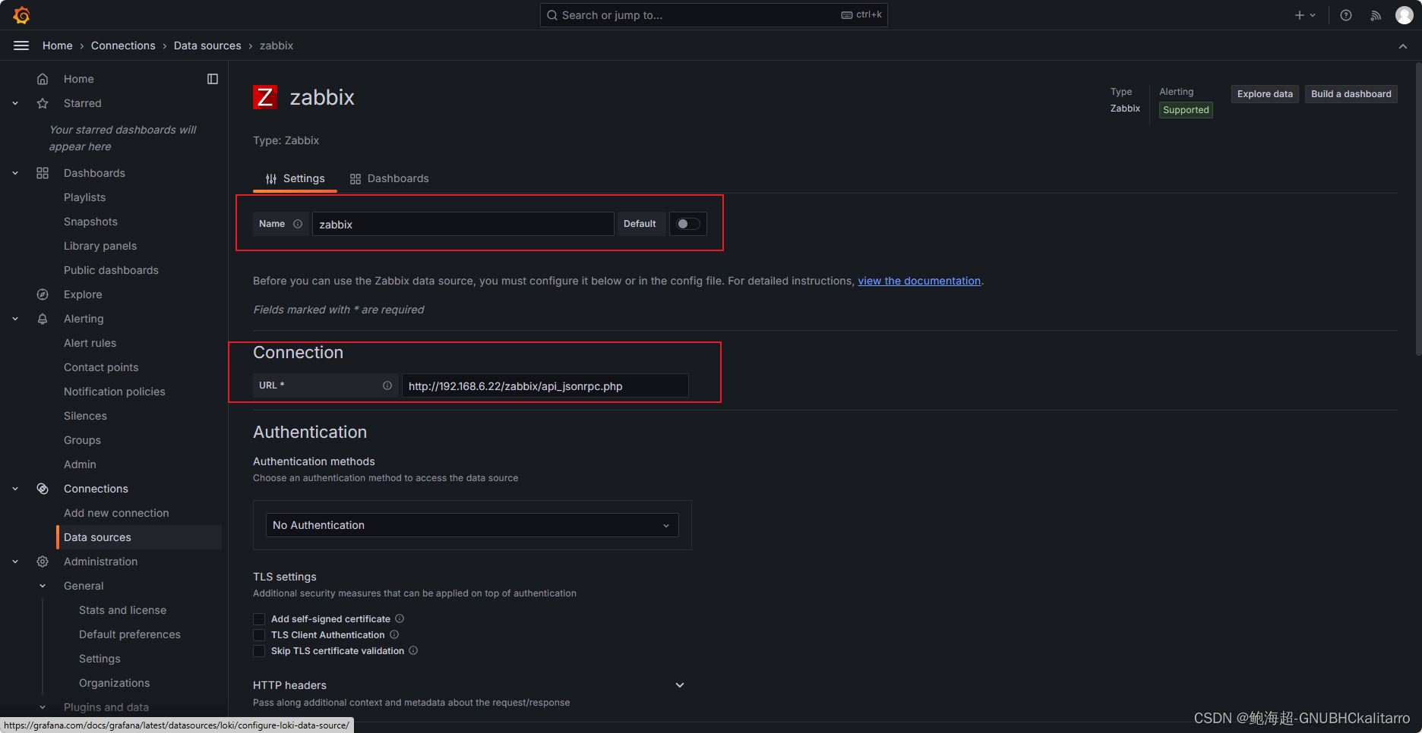This screenshot has height=733, width=1422.
Task: Collapse the Administration section chevron
Action: tap(15, 562)
